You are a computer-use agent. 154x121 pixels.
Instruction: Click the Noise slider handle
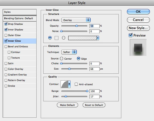click(61, 31)
